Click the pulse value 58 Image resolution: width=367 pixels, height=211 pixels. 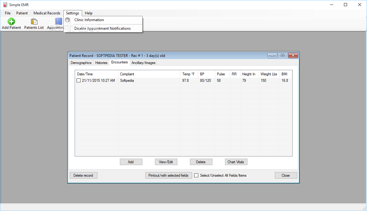[x=219, y=81]
